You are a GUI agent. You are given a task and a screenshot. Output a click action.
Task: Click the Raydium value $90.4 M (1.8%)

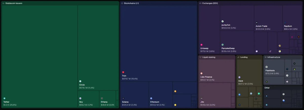pos(291,29)
